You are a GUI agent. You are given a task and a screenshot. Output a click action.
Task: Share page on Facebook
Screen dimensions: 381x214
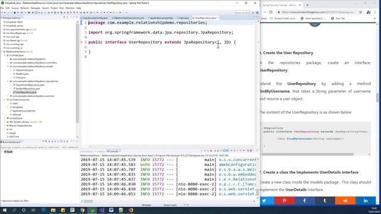point(304,201)
